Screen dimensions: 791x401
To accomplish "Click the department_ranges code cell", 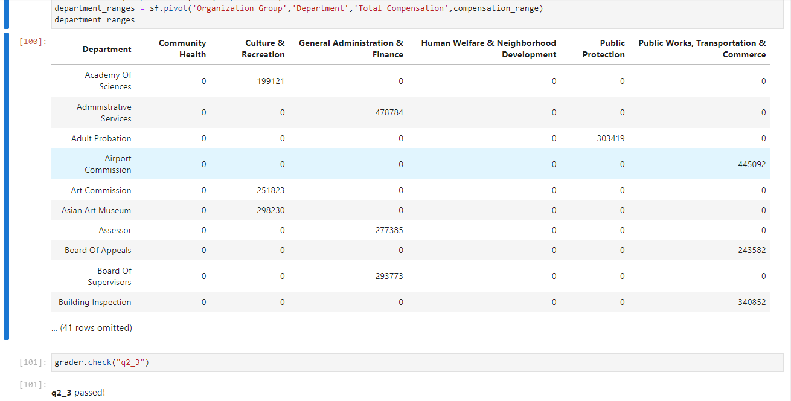I will (x=242, y=13).
